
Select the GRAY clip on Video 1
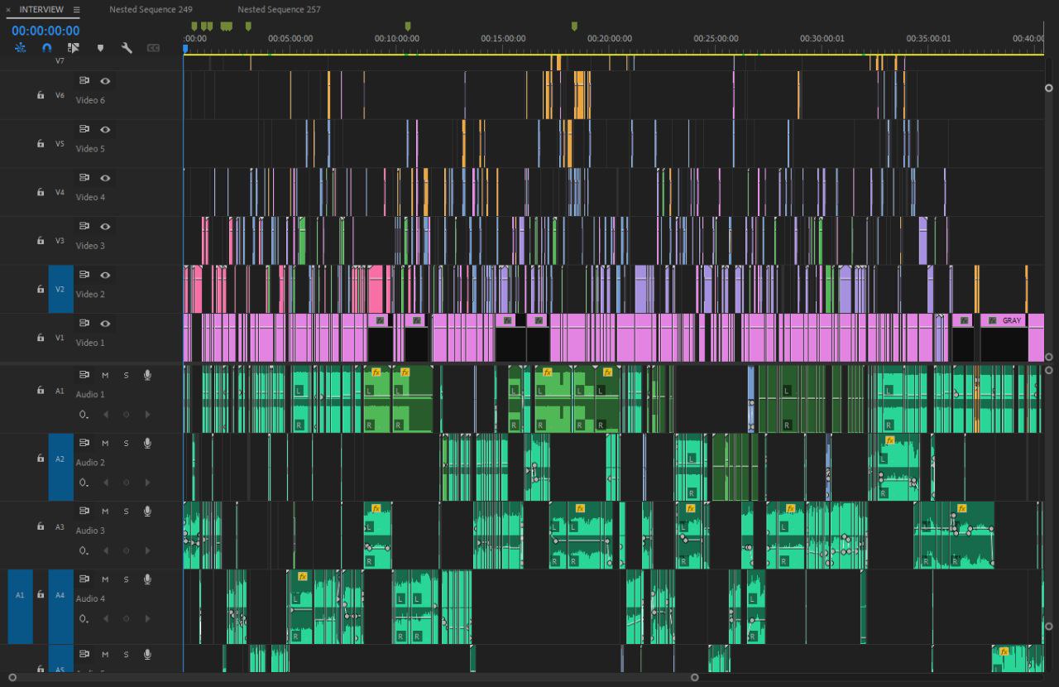[1012, 320]
